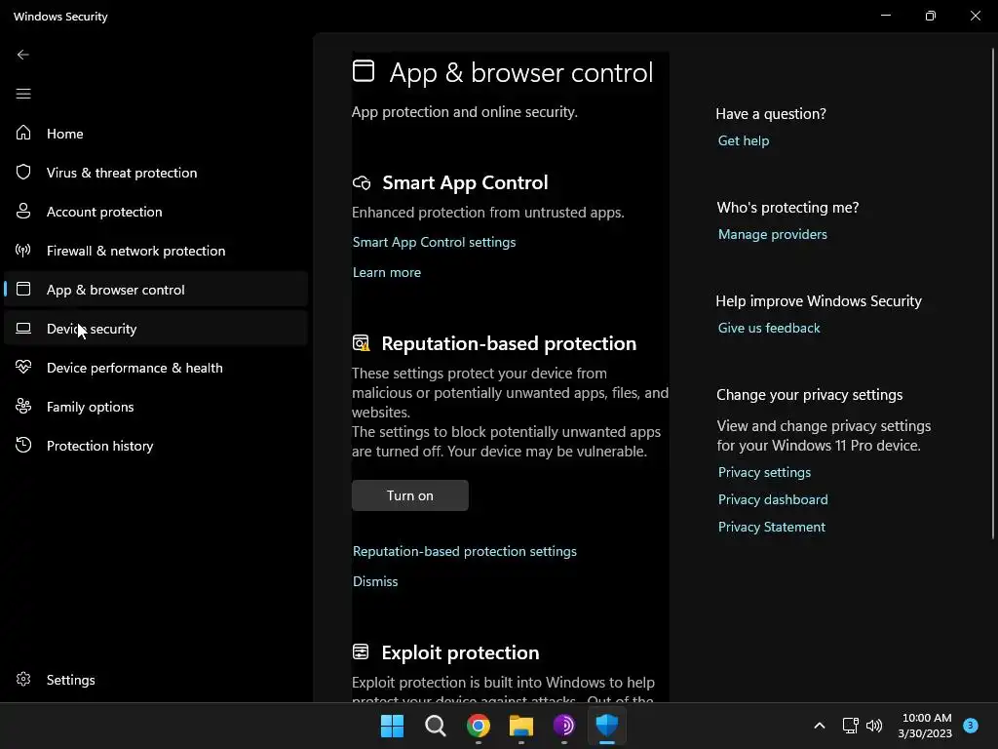Click the Home house icon
The image size is (998, 749).
coord(23,133)
